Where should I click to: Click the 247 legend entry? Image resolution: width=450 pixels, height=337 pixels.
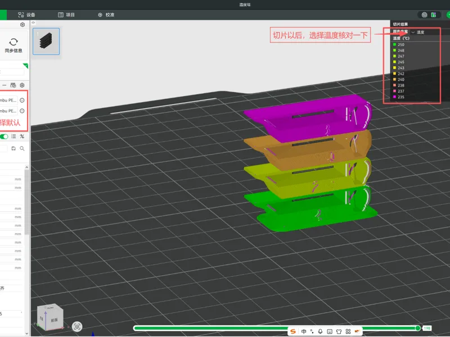pos(399,56)
